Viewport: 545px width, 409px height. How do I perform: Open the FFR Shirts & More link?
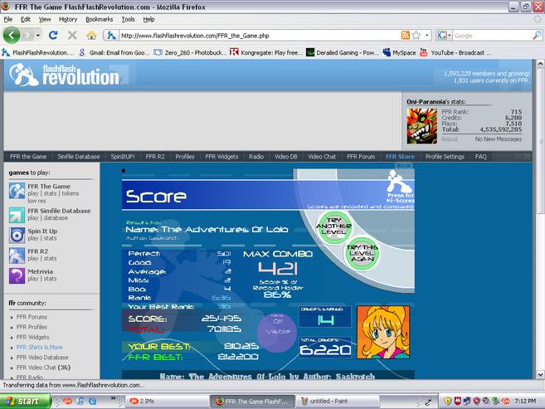click(x=39, y=347)
